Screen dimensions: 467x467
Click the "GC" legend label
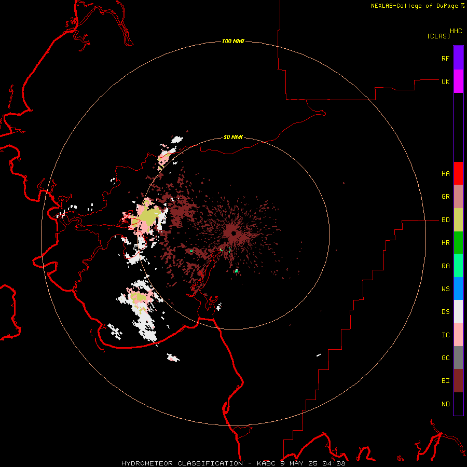[x=445, y=358]
